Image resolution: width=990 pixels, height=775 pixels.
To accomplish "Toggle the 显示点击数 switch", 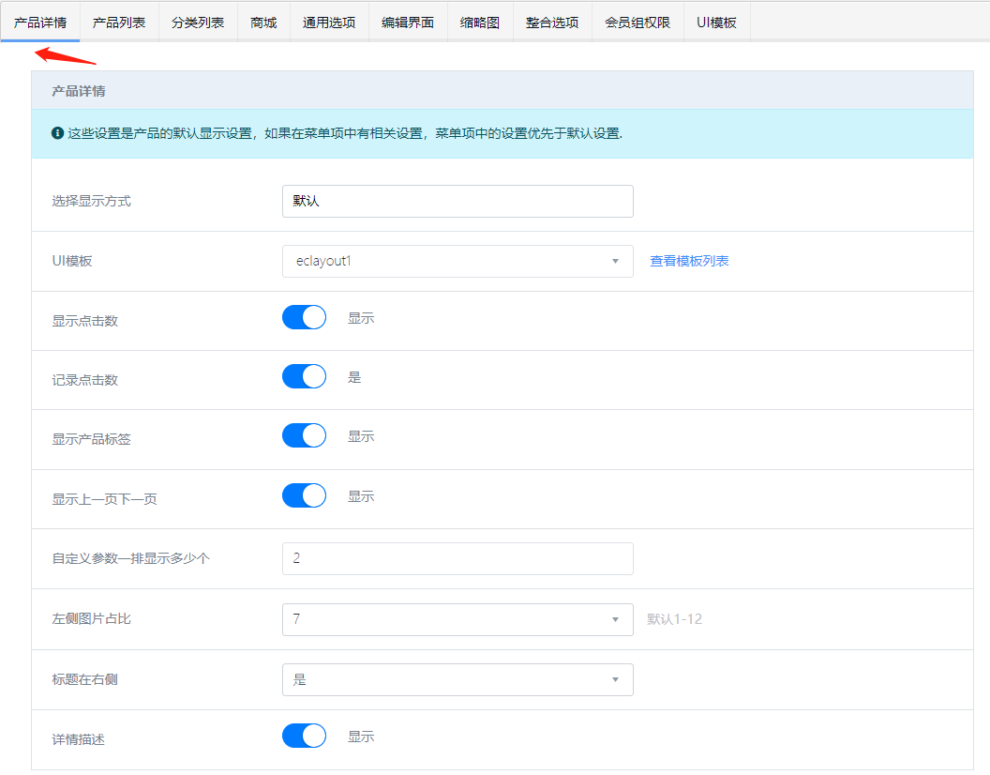I will point(304,317).
